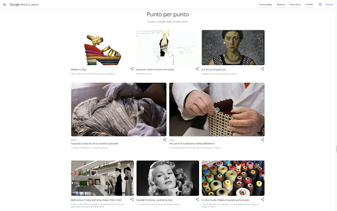This screenshot has height=211, width=337.
Task: Switch to the Qui vicino tab
Action: (x=295, y=5)
